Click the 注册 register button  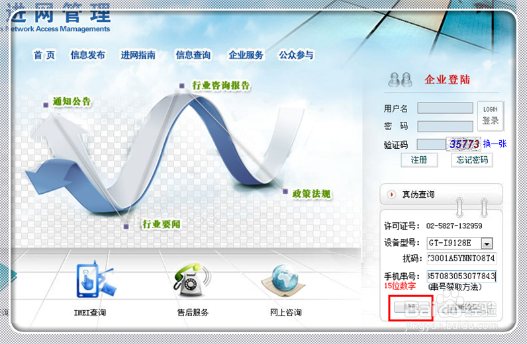point(419,160)
